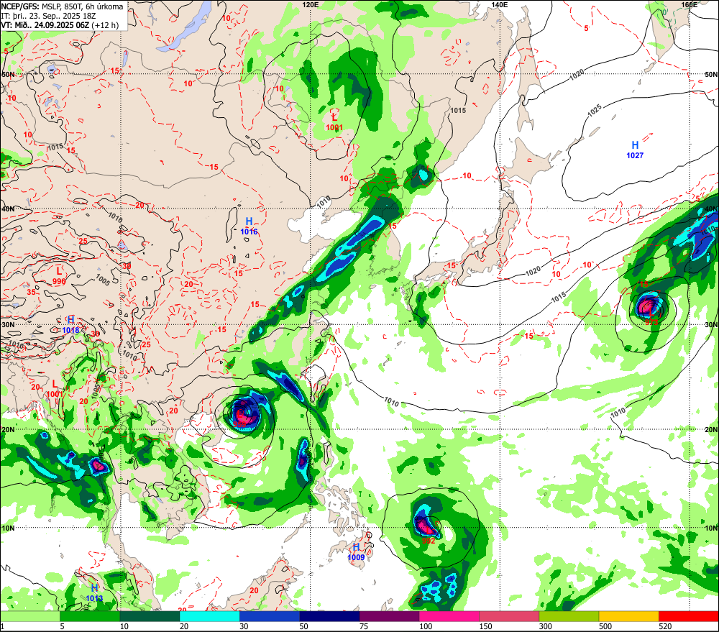Click the 35 degree temperature contour label
This screenshot has height=632, width=719.
(31, 292)
